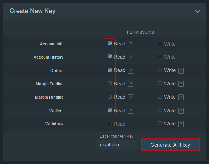Viewport: 209px width, 164px height.
Task: Uncheck Account History Read permission
Action: tap(110, 56)
